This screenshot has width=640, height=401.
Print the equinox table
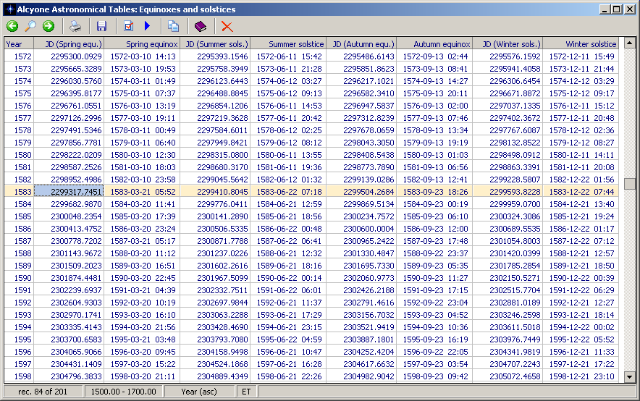[75, 26]
